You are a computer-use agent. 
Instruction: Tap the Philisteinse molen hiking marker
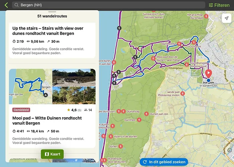pos(183,94)
